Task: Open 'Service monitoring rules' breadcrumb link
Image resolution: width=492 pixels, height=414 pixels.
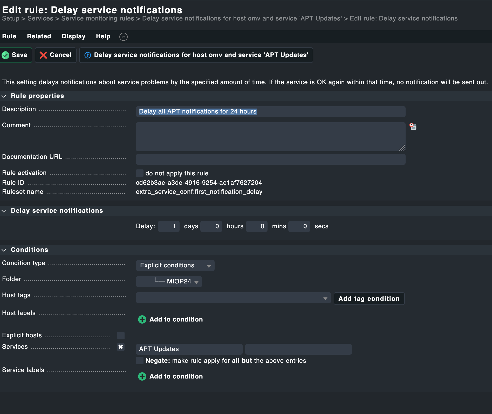Action: point(98,18)
